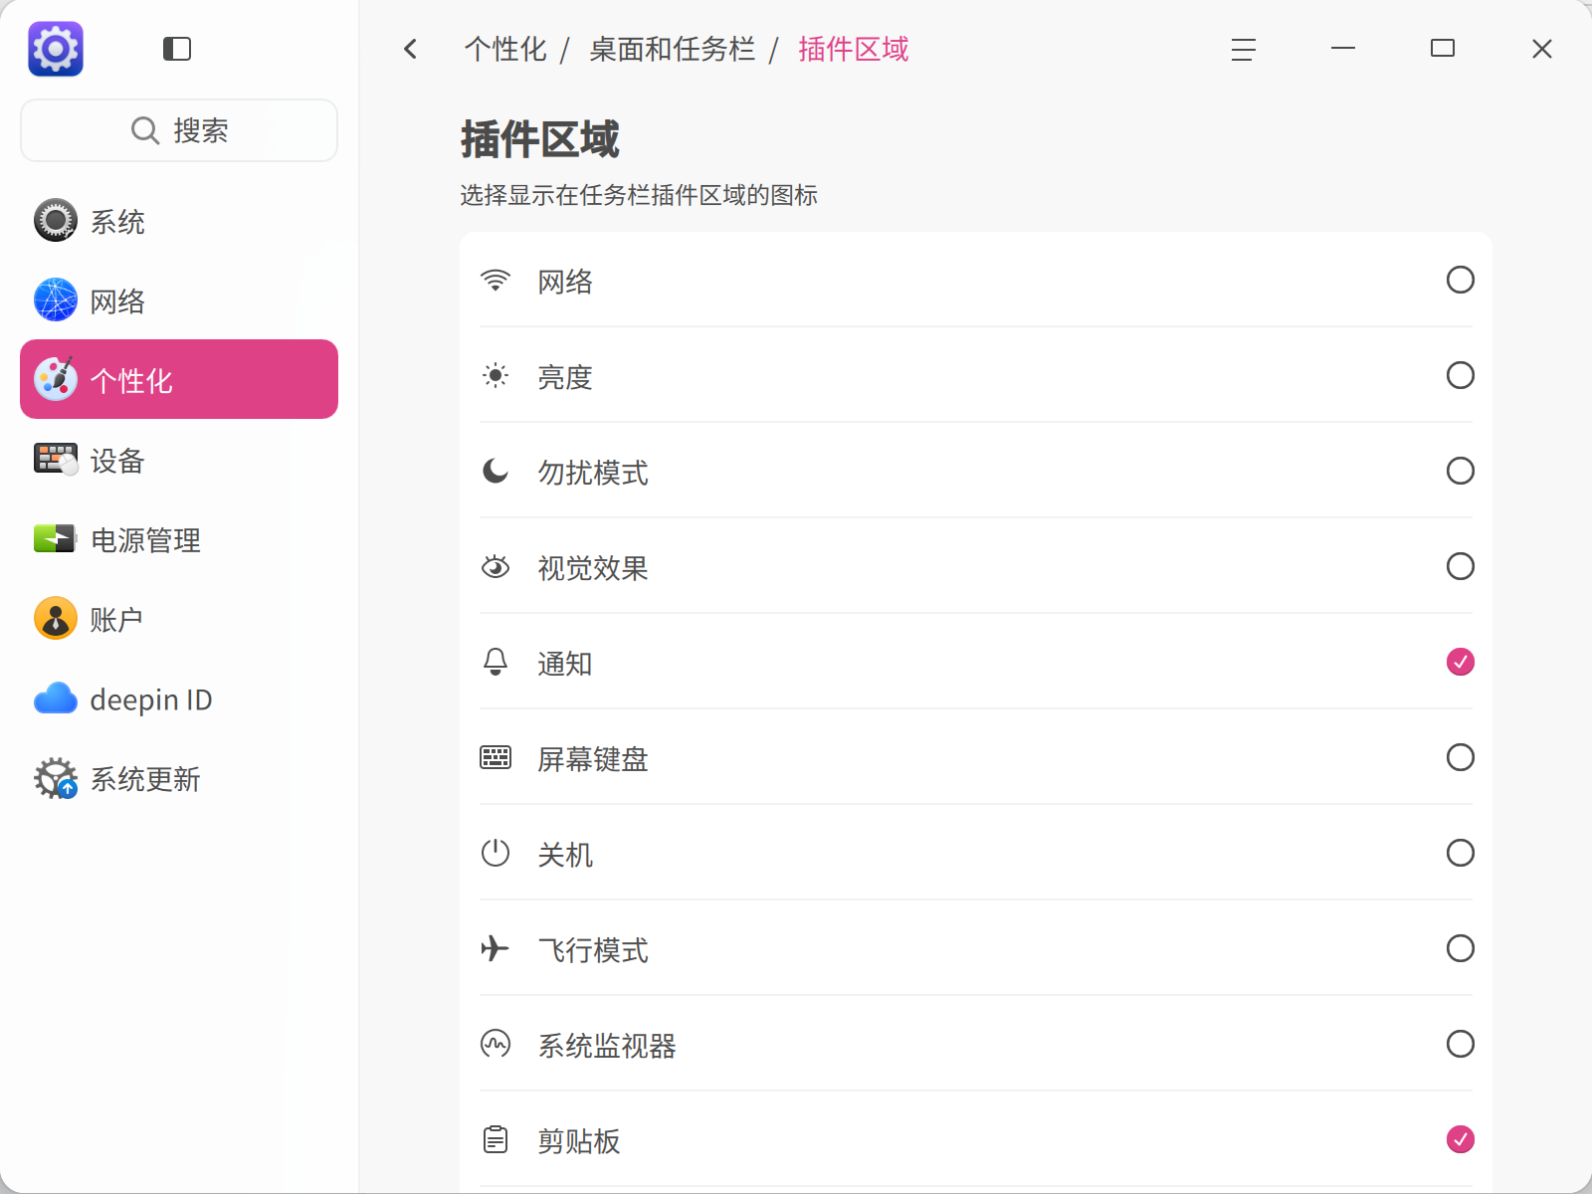Click the 勿扰模式 row label

593,472
